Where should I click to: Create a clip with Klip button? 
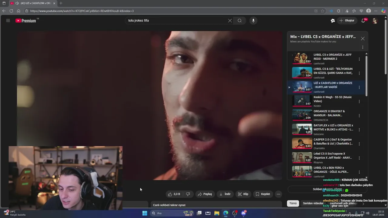click(x=243, y=194)
